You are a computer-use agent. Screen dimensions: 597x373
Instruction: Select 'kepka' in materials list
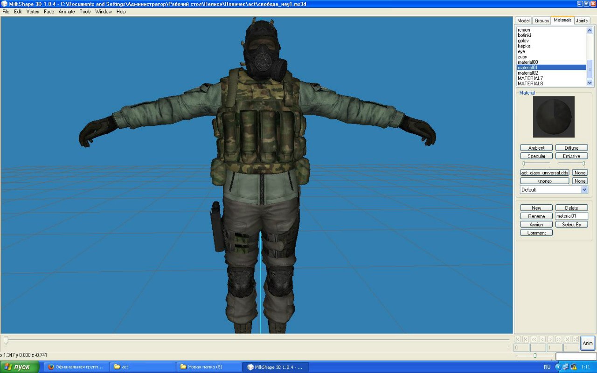point(551,46)
